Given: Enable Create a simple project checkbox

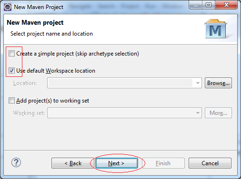Looking at the screenshot, I should (x=11, y=54).
